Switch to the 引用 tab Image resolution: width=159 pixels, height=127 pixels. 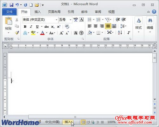pos(71,12)
